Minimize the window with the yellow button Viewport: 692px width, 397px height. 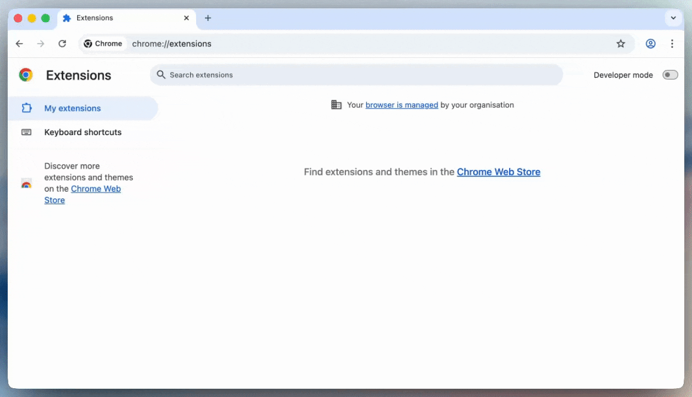pyautogui.click(x=32, y=18)
